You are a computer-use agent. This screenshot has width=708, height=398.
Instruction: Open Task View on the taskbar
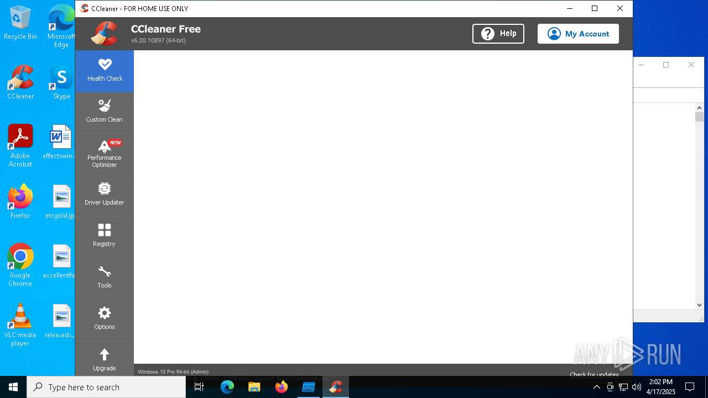point(200,387)
